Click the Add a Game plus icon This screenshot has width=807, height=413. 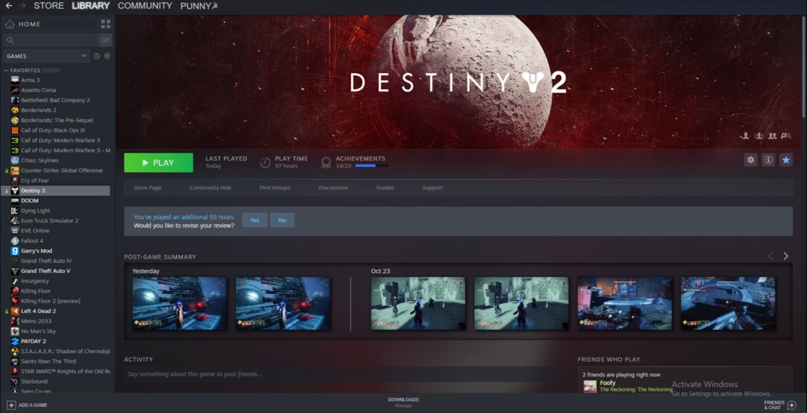11,405
